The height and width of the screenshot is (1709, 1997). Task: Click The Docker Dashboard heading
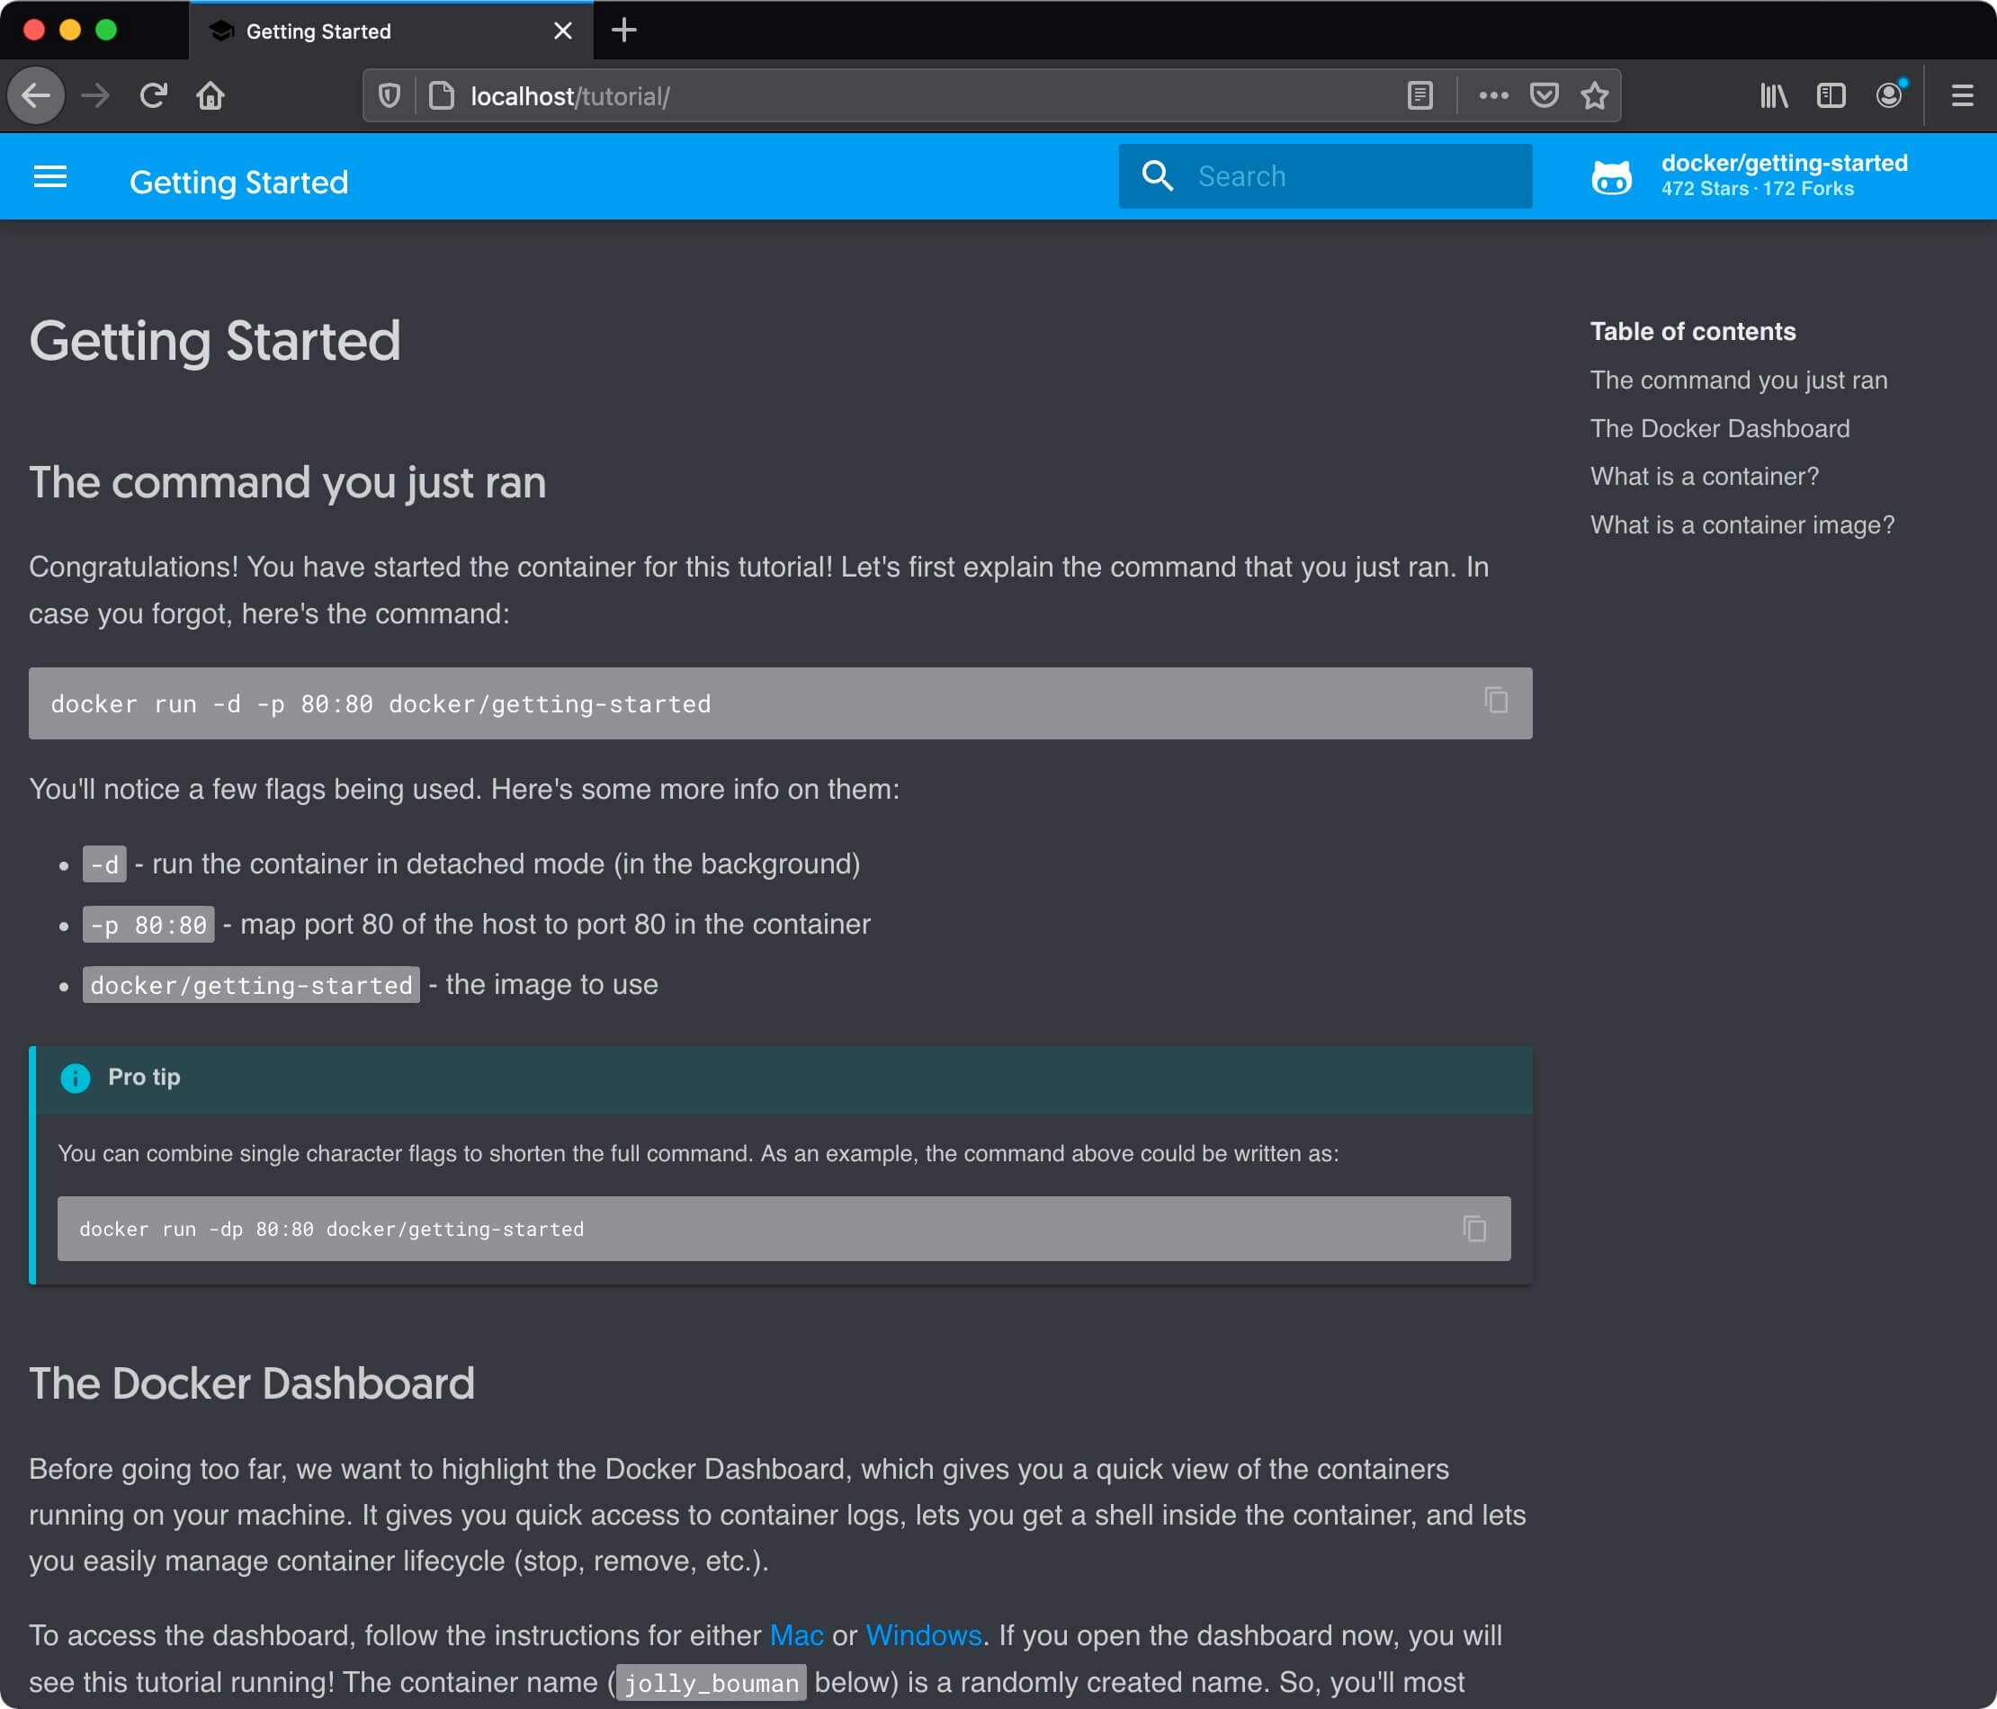pos(252,1383)
